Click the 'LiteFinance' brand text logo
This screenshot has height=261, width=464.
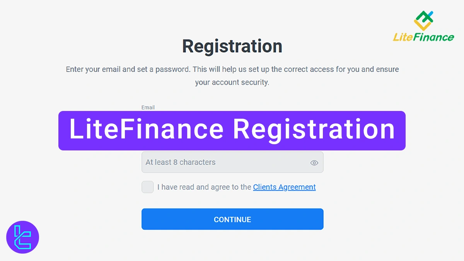pos(424,38)
